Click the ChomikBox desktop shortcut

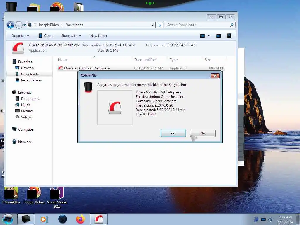point(11,196)
